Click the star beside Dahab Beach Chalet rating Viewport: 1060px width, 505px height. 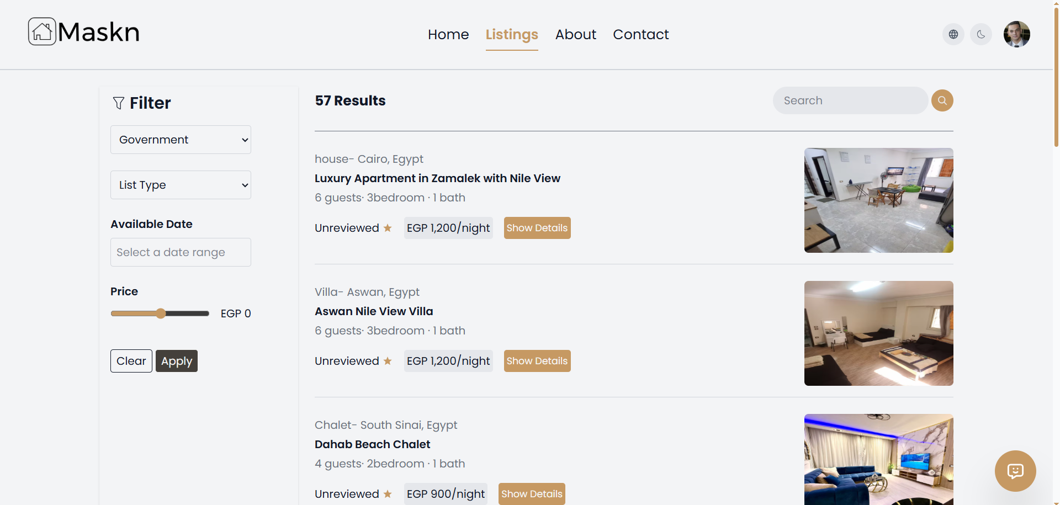(388, 494)
